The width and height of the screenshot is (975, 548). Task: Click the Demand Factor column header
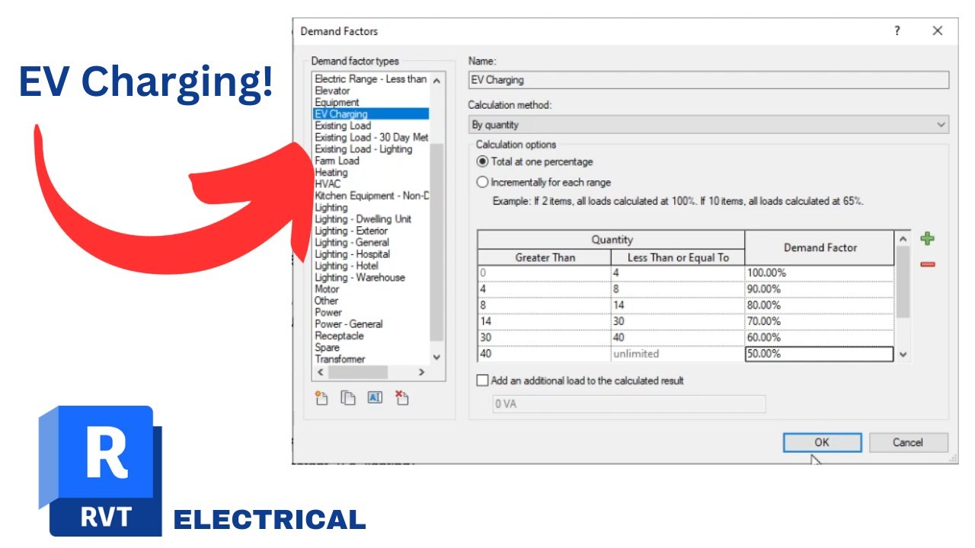pos(820,248)
